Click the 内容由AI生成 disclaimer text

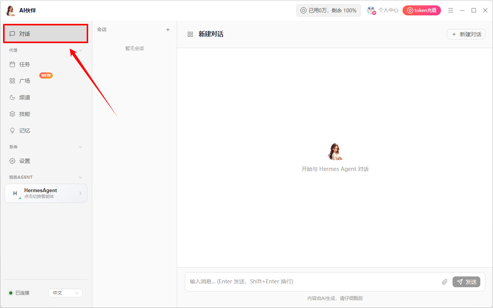[x=335, y=298]
